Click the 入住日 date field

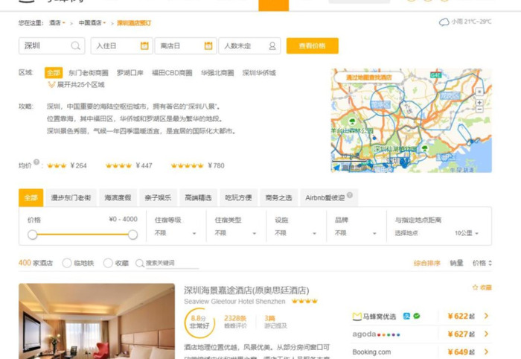[x=121, y=45]
